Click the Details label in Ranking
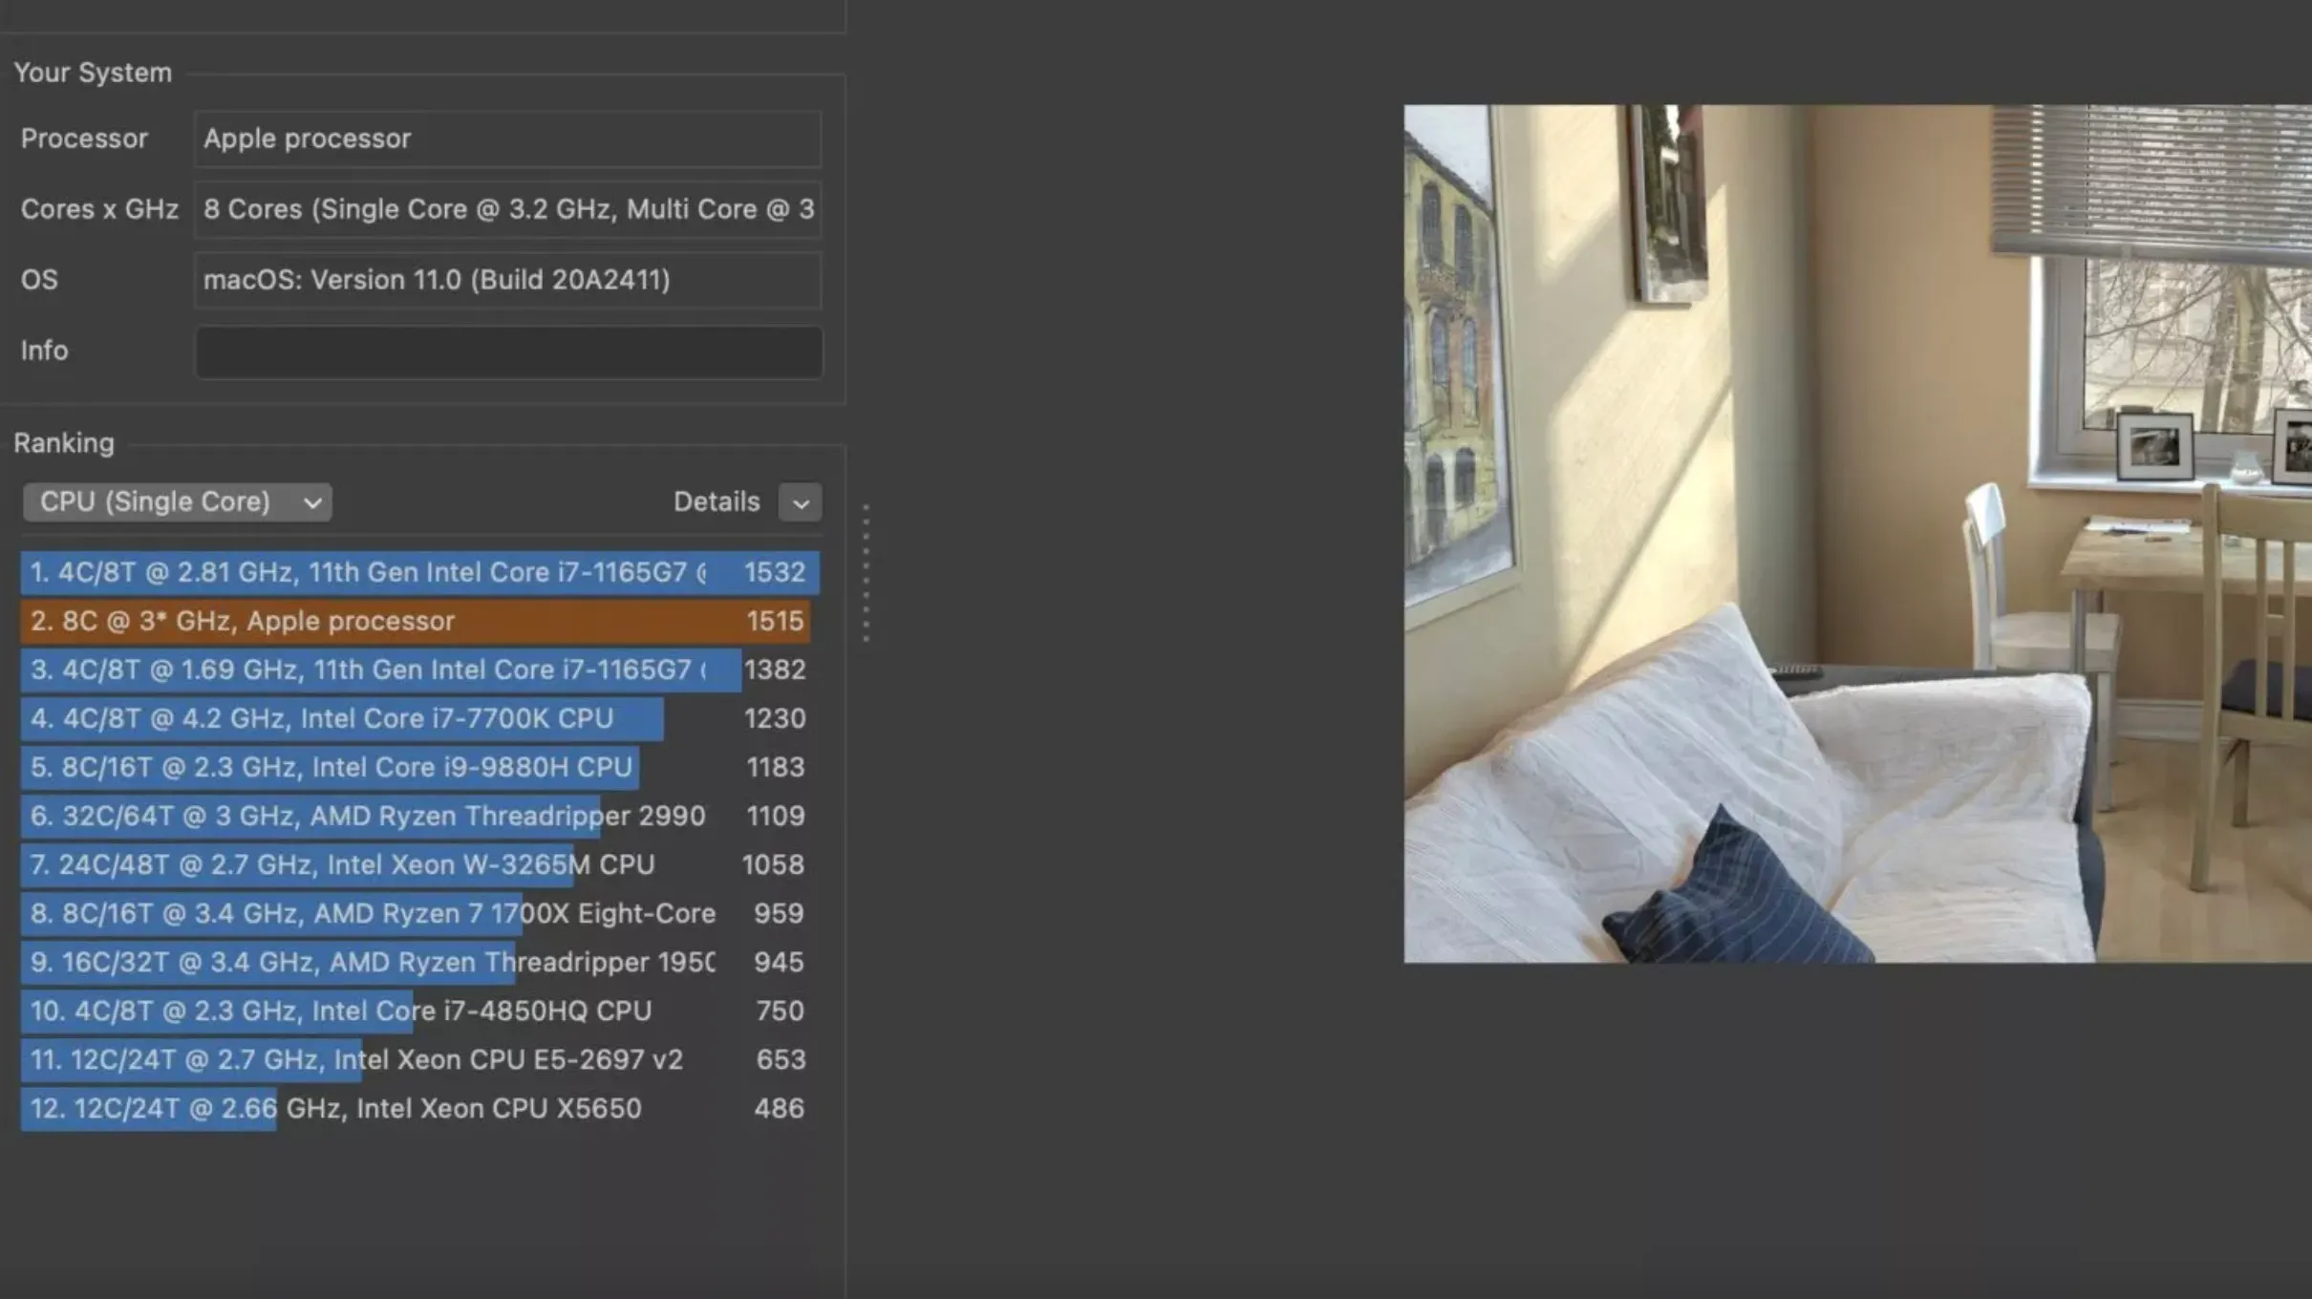Viewport: 2312px width, 1299px height. pyautogui.click(x=717, y=501)
